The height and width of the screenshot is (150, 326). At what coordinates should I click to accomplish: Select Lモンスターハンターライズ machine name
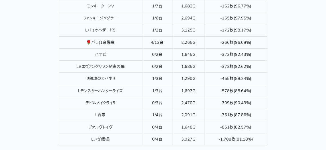100,91
